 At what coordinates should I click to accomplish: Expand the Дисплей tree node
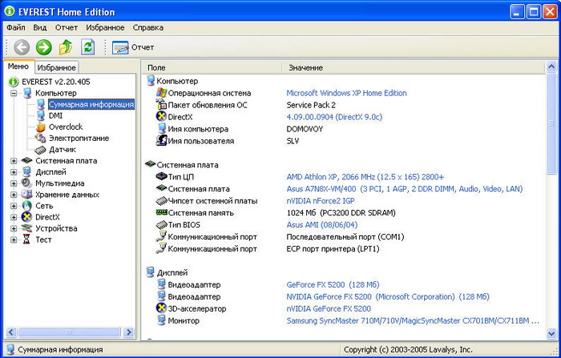(x=14, y=172)
